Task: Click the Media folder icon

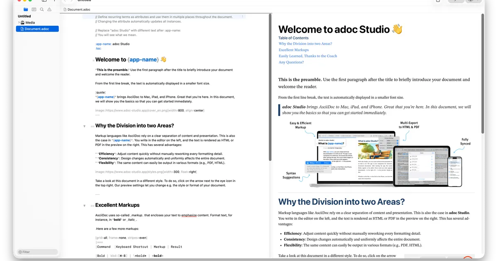Action: (x=22, y=22)
